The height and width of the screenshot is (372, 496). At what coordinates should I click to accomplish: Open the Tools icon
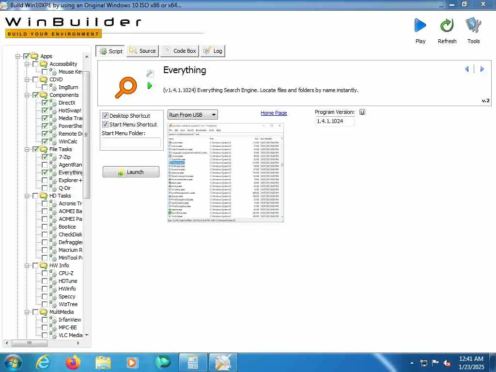(473, 25)
